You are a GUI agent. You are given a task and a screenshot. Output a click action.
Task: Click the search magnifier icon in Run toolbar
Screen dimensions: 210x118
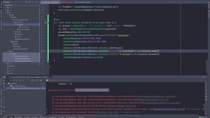[41, 80]
